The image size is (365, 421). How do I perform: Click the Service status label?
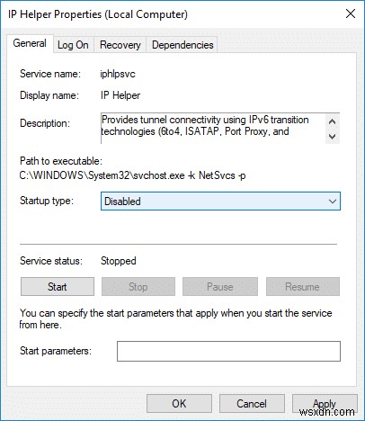[51, 261]
